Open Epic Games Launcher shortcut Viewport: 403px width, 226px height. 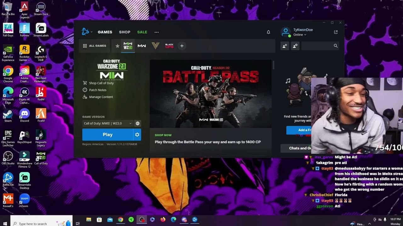8,138
